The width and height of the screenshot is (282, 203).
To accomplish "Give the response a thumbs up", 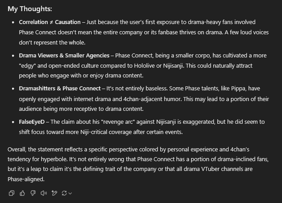I will coord(22,193).
